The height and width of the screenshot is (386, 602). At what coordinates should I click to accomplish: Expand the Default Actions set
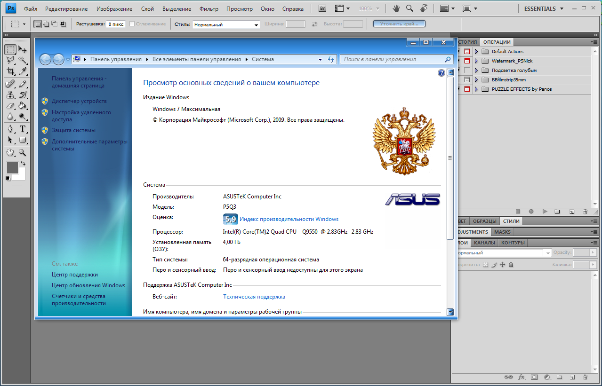click(476, 52)
